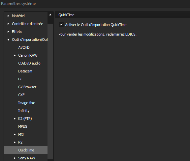Expand the K2 (FTP) subtree arrow
The height and width of the screenshot is (161, 190).
pyautogui.click(x=15, y=119)
